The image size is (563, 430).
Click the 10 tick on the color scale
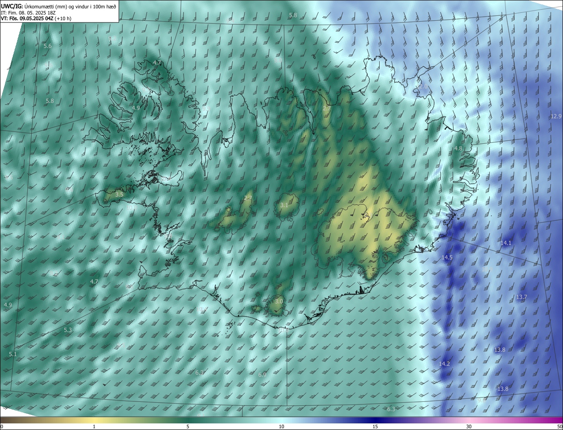[281, 426]
